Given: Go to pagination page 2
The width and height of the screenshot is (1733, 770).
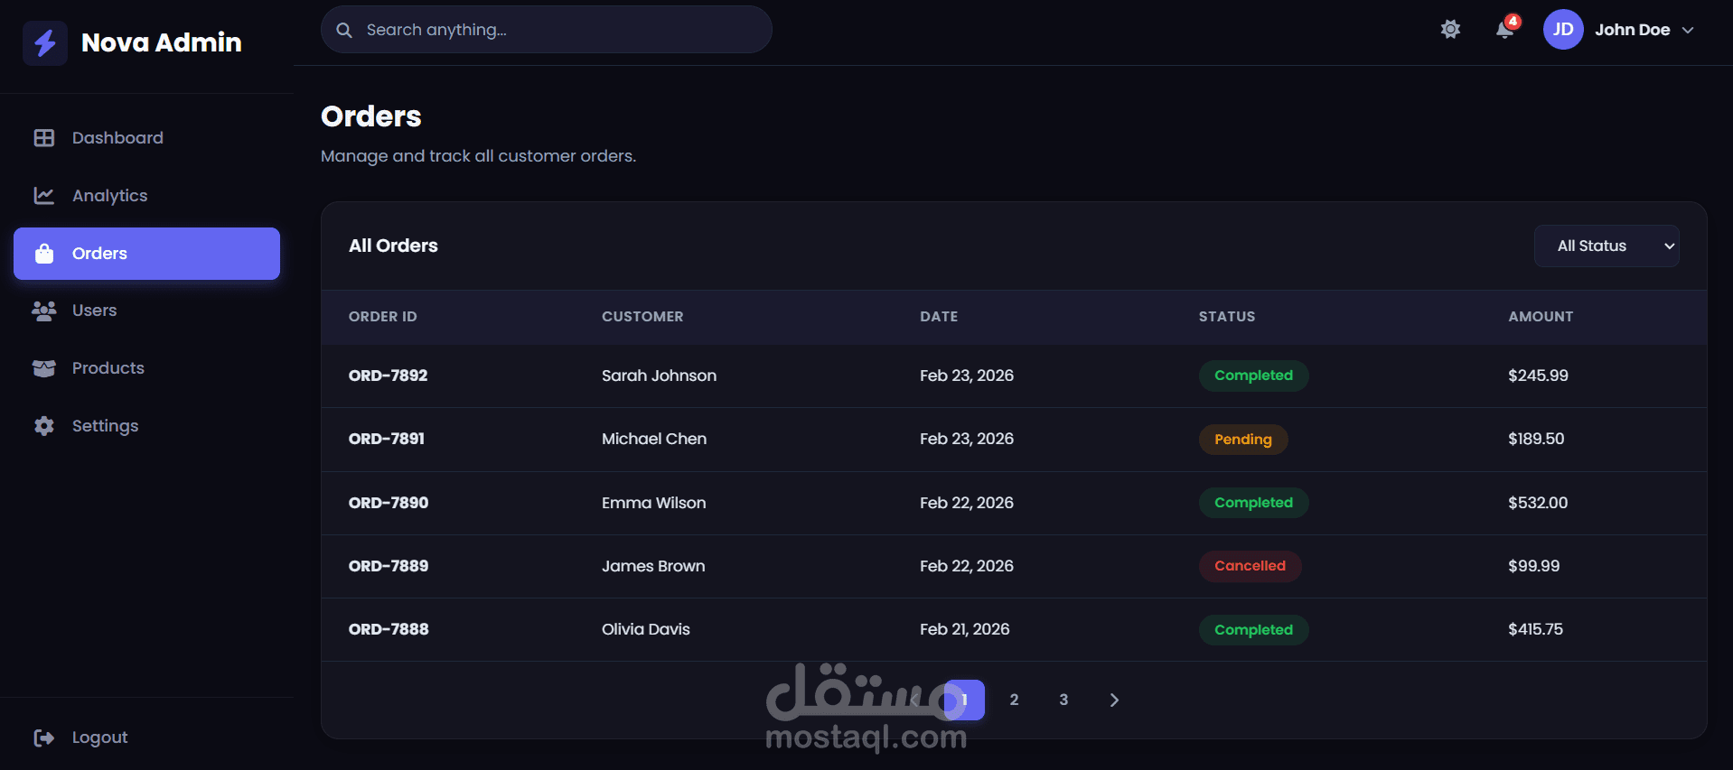Looking at the screenshot, I should (1014, 700).
